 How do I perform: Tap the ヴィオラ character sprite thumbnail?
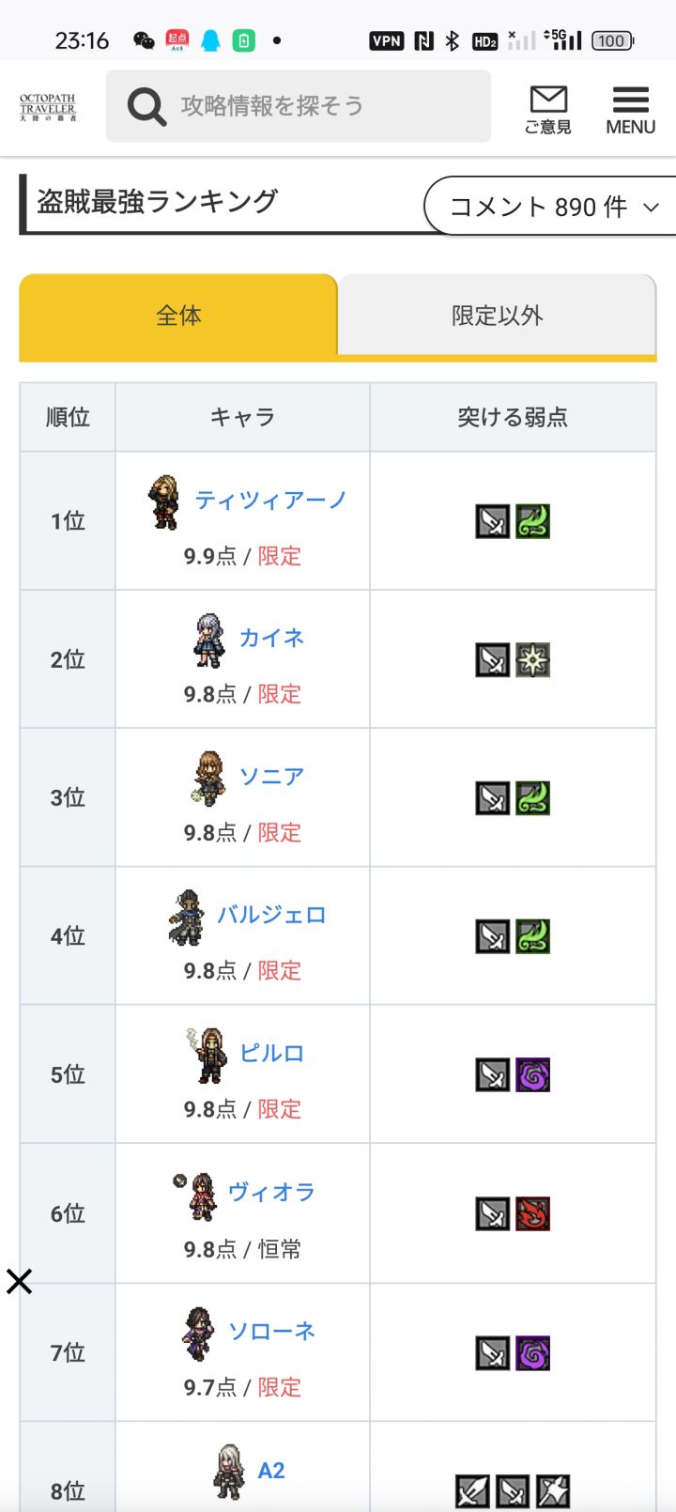(201, 1196)
